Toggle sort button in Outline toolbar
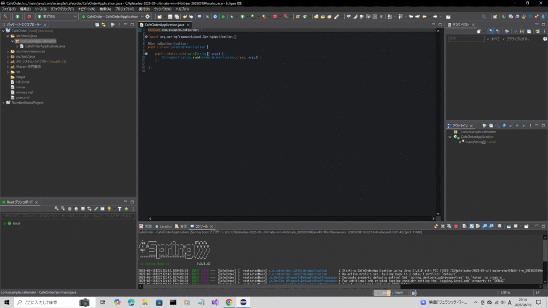 [497, 126]
